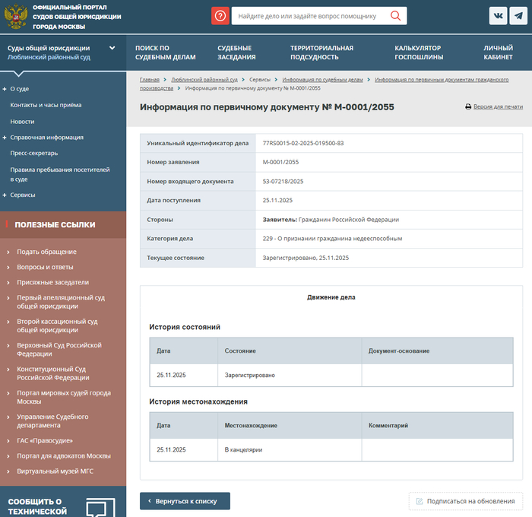Click the technical error report chat icon
Screen dimensions: 532x517
[x=100, y=507]
